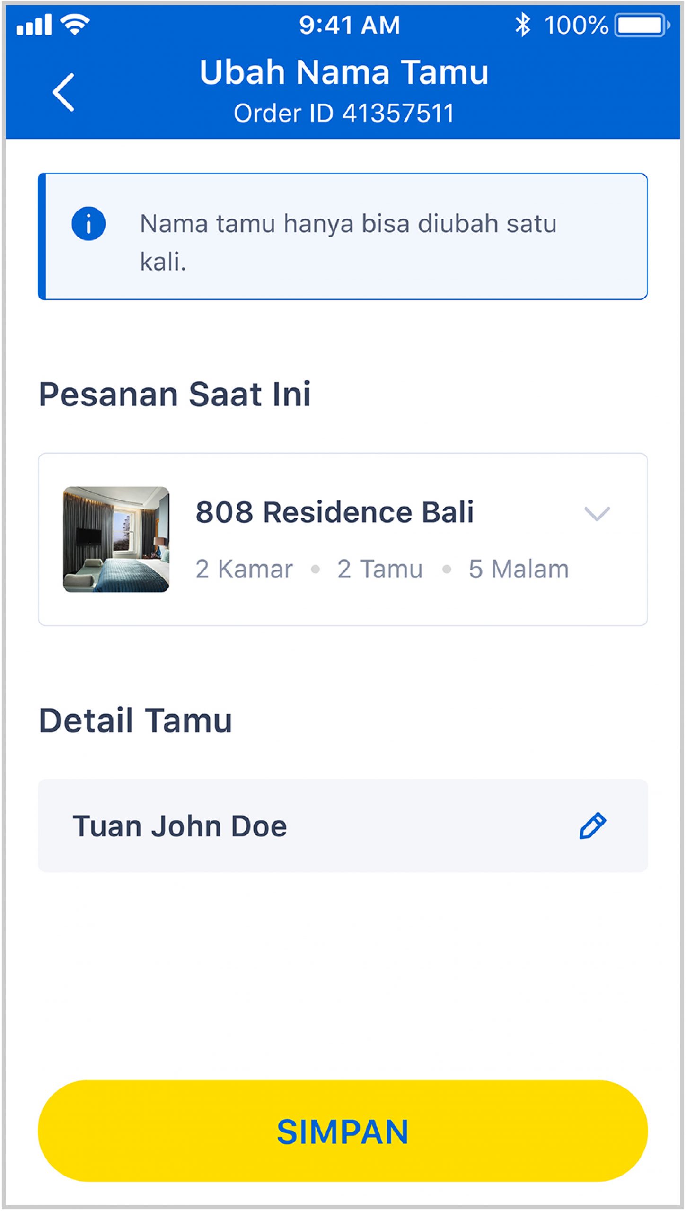Tap the blue info icon in notice banner

(88, 224)
